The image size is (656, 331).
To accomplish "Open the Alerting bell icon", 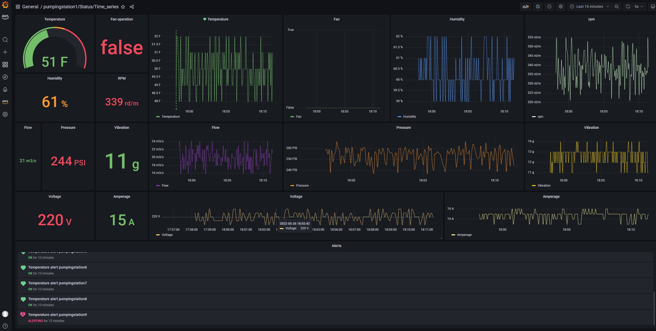I will pyautogui.click(x=5, y=89).
